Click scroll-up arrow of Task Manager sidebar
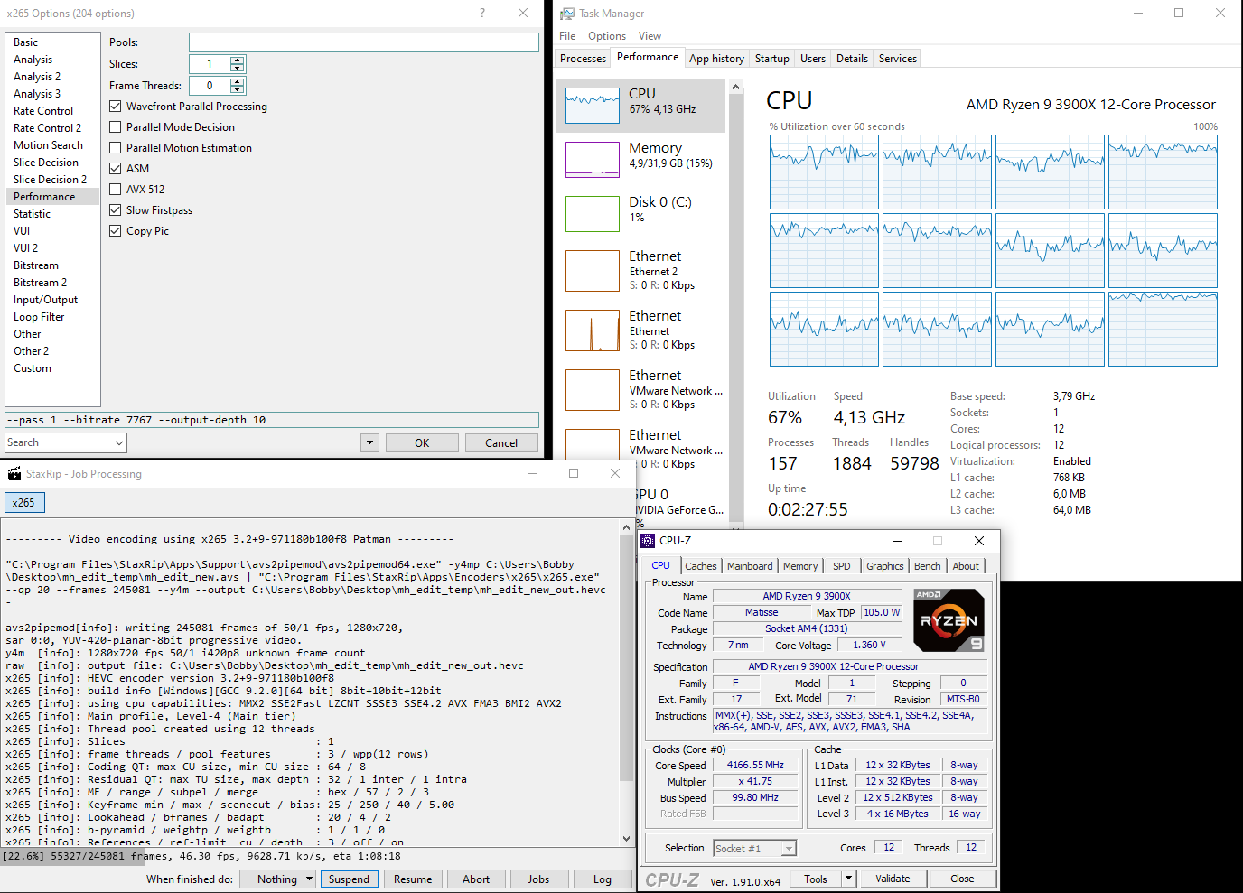Image resolution: width=1243 pixels, height=893 pixels. (x=735, y=87)
